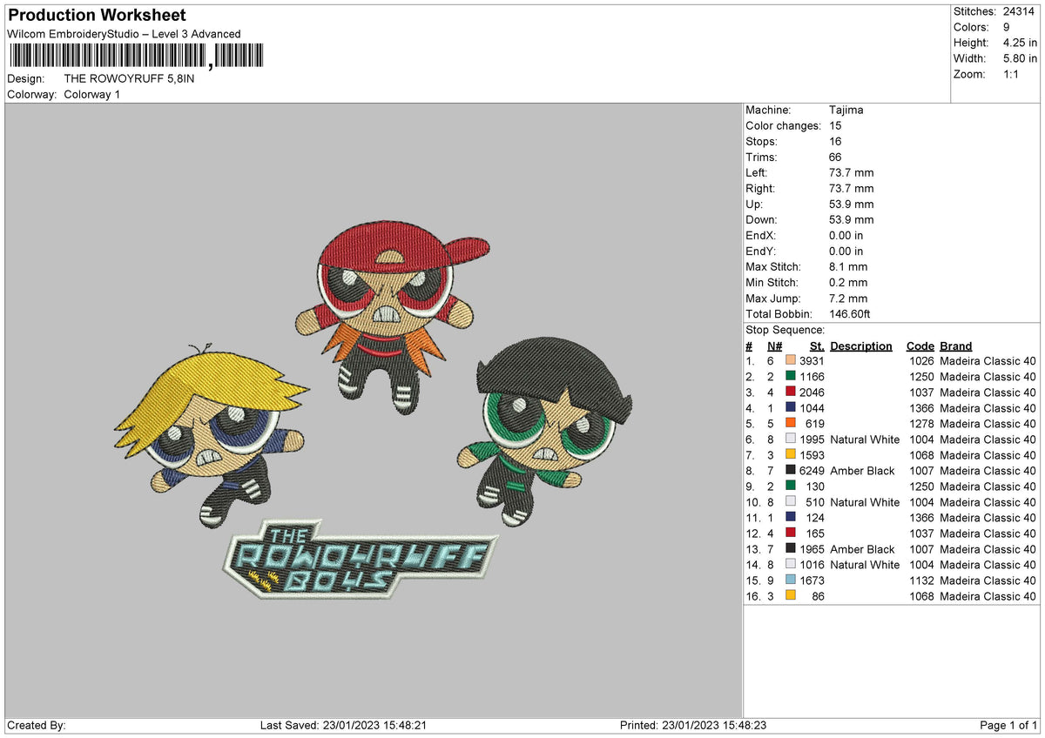Click the Amber Black description in stop 8
This screenshot has height=738, width=1045.
[x=862, y=471]
